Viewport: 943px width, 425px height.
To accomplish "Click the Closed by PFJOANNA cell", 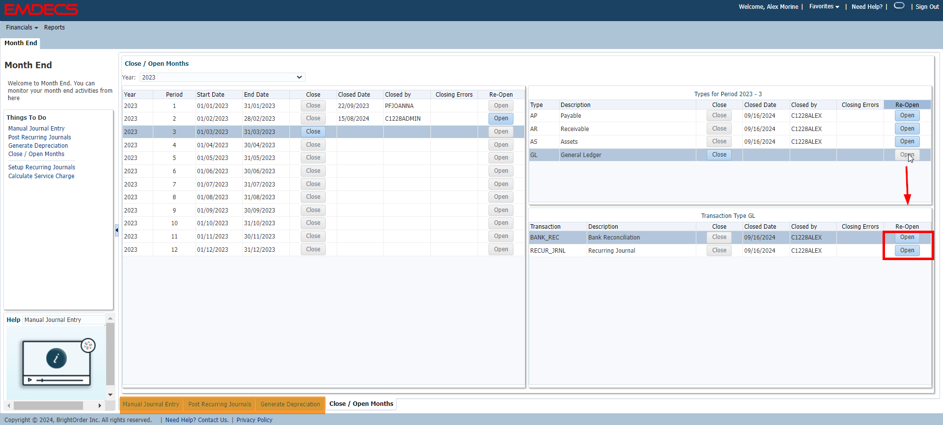I will tap(407, 106).
